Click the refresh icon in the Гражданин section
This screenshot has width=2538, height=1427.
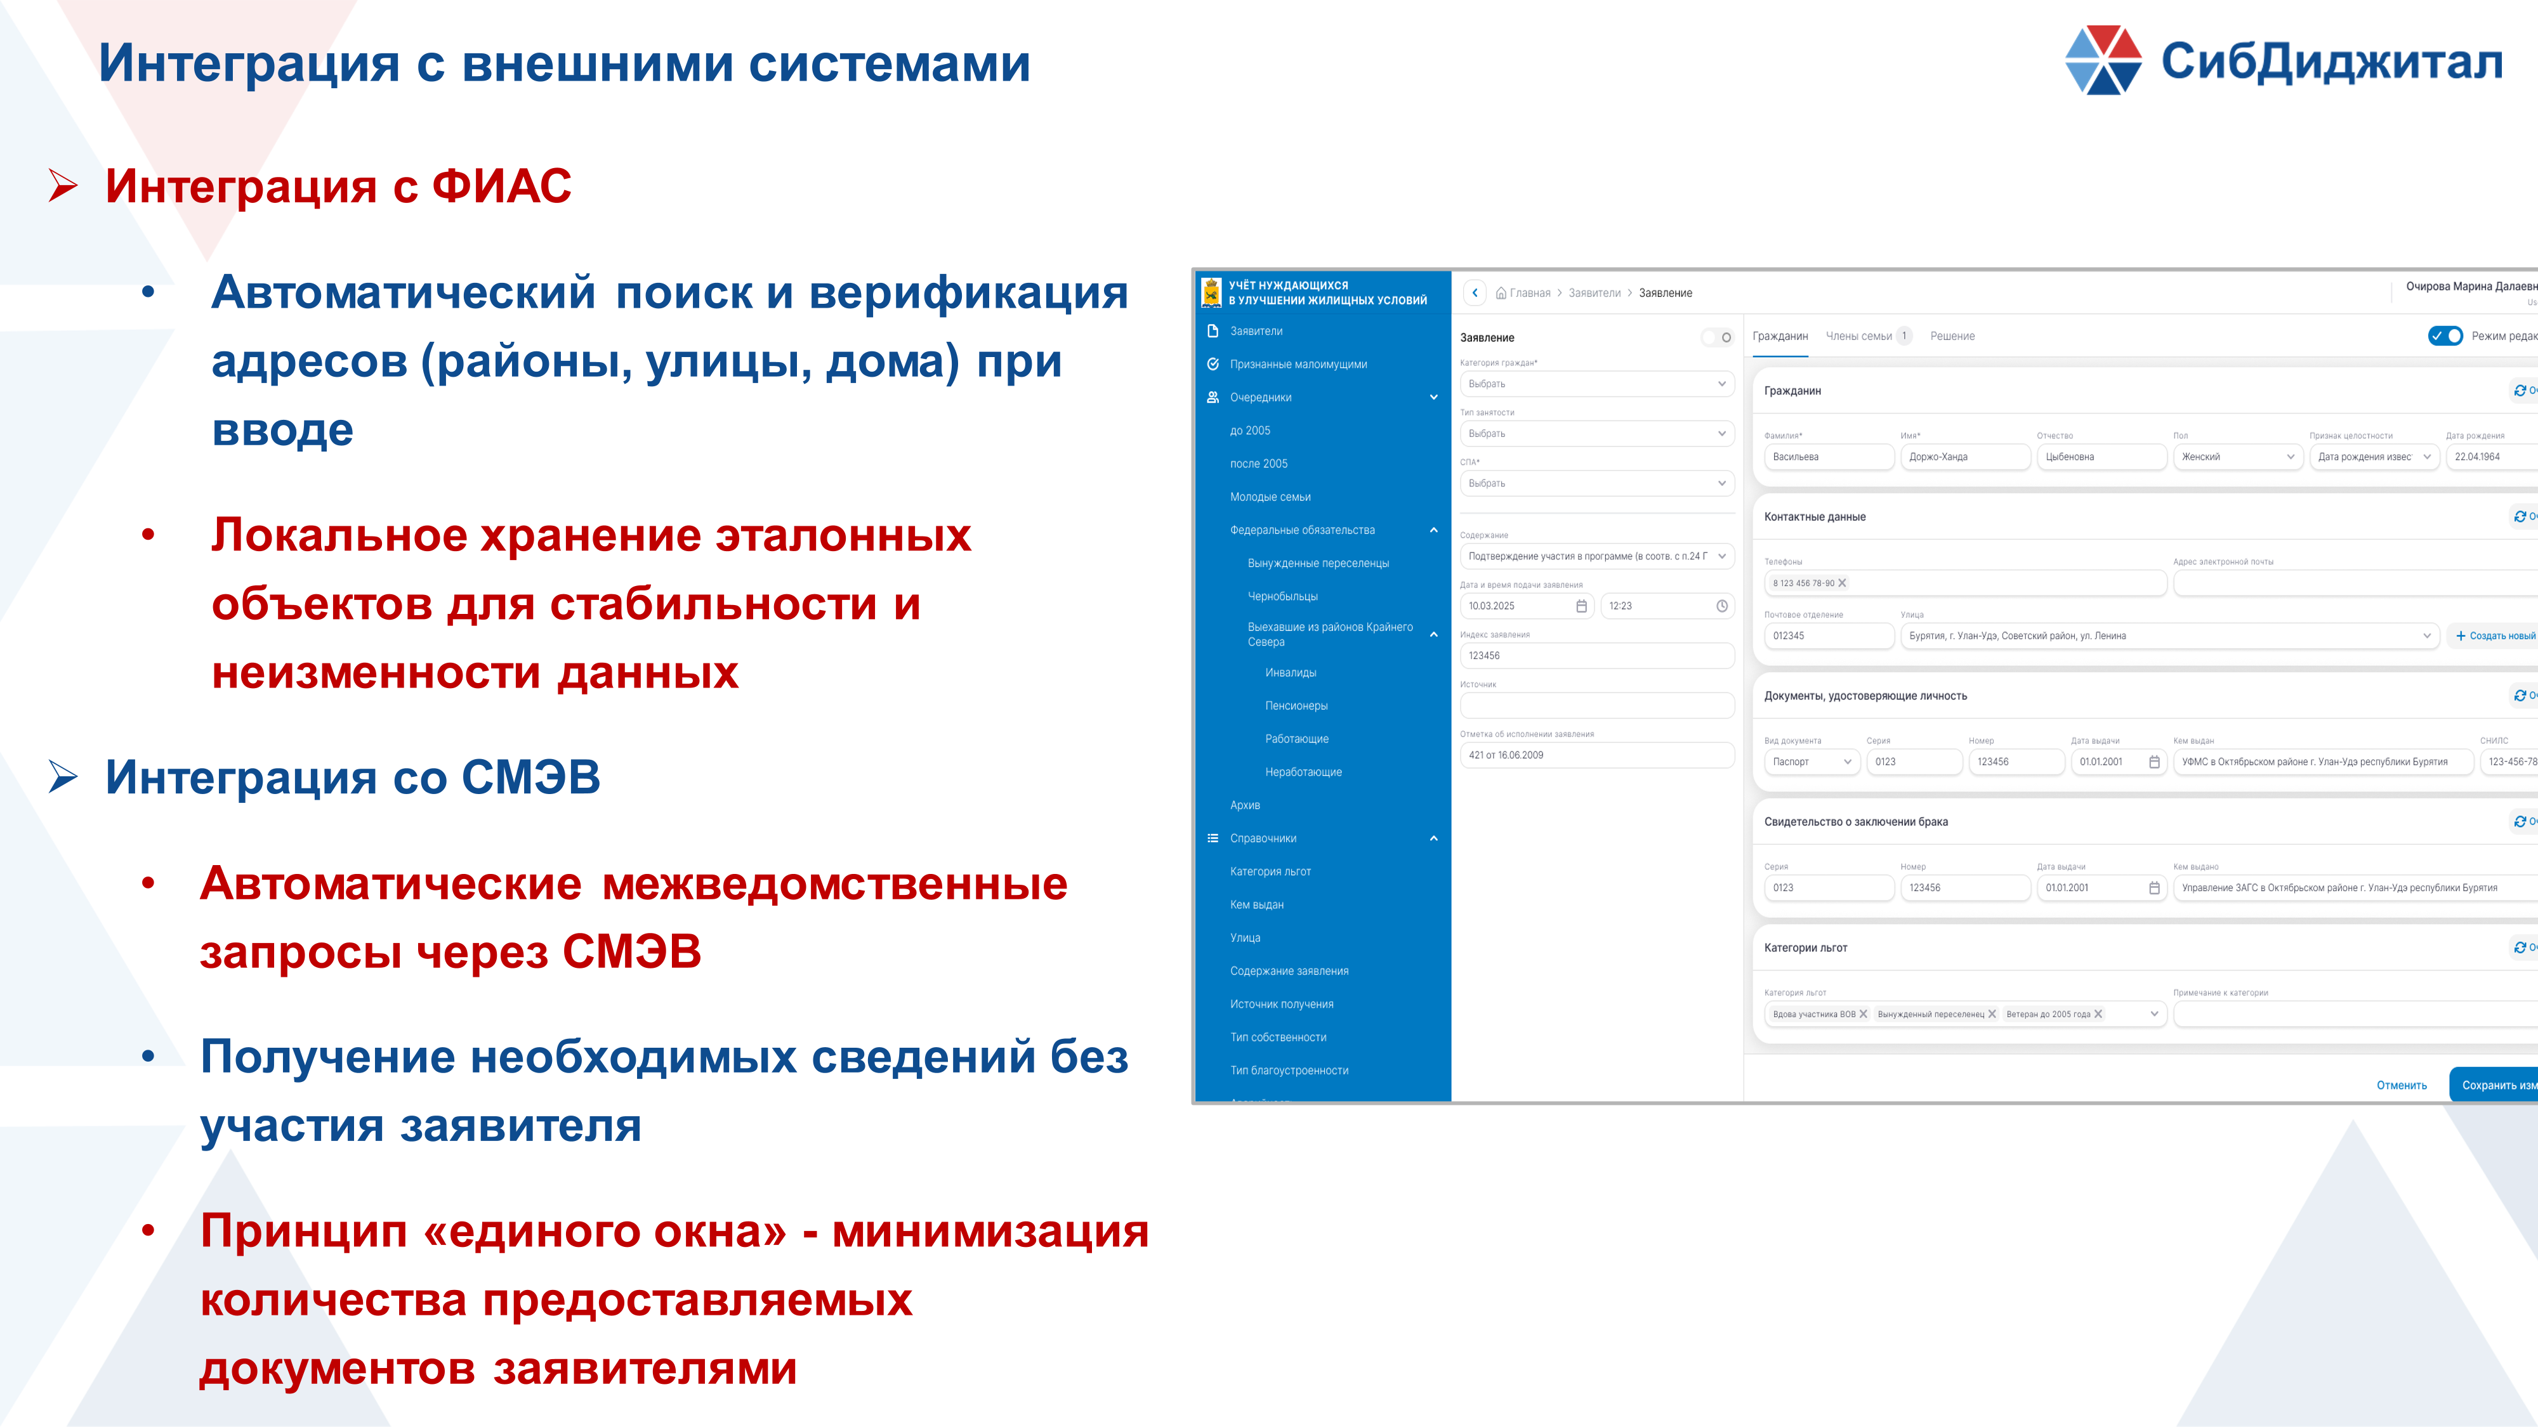2519,391
